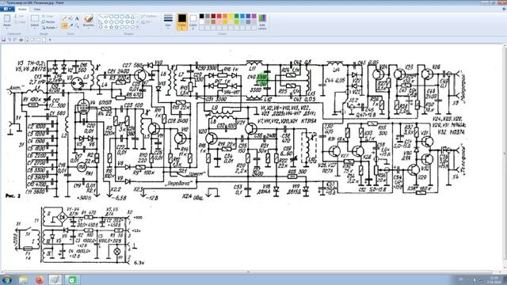Open the Size line-thickness dropdown
The height and width of the screenshot is (285, 507).
[168, 21]
